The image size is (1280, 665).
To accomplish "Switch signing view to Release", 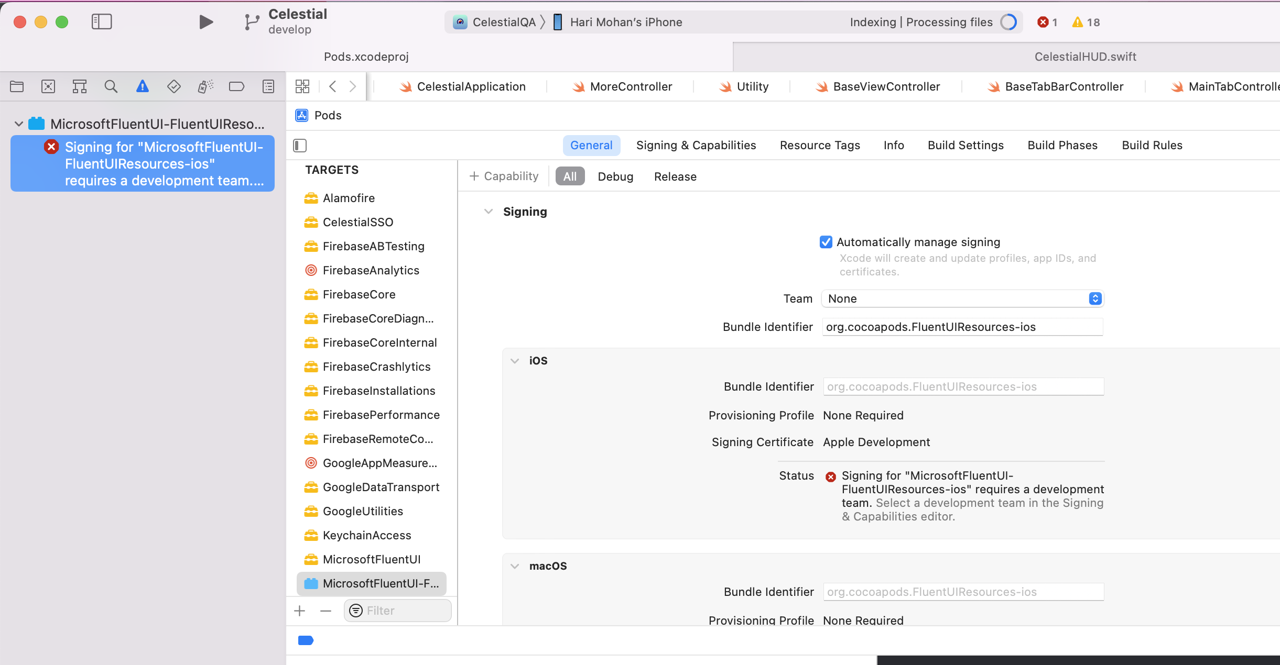I will click(x=675, y=176).
